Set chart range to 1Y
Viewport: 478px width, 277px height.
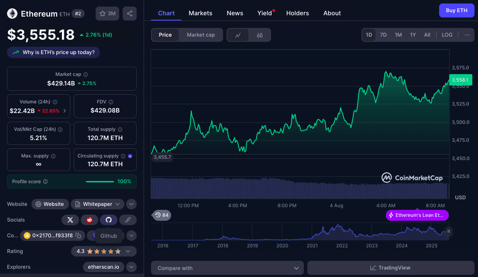coord(413,35)
